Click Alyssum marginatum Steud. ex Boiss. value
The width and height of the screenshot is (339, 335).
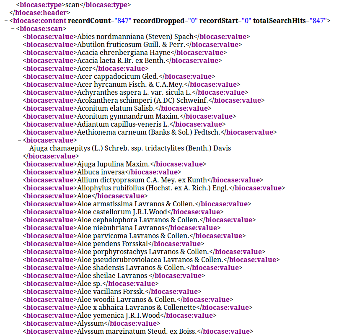point(138,331)
